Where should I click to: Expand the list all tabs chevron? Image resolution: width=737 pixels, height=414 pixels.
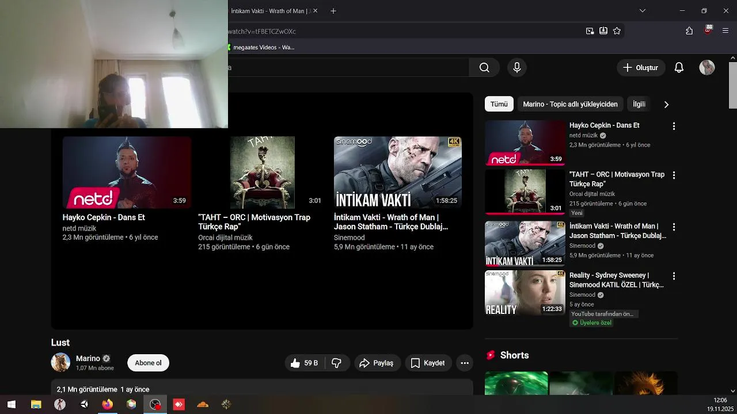coord(643,11)
